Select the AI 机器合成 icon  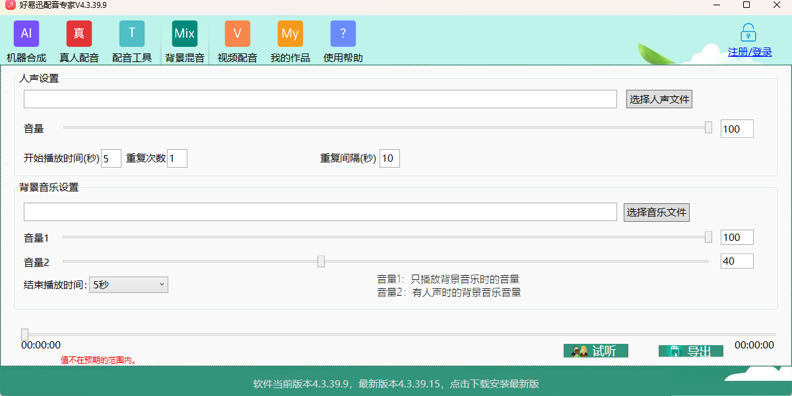(x=26, y=33)
